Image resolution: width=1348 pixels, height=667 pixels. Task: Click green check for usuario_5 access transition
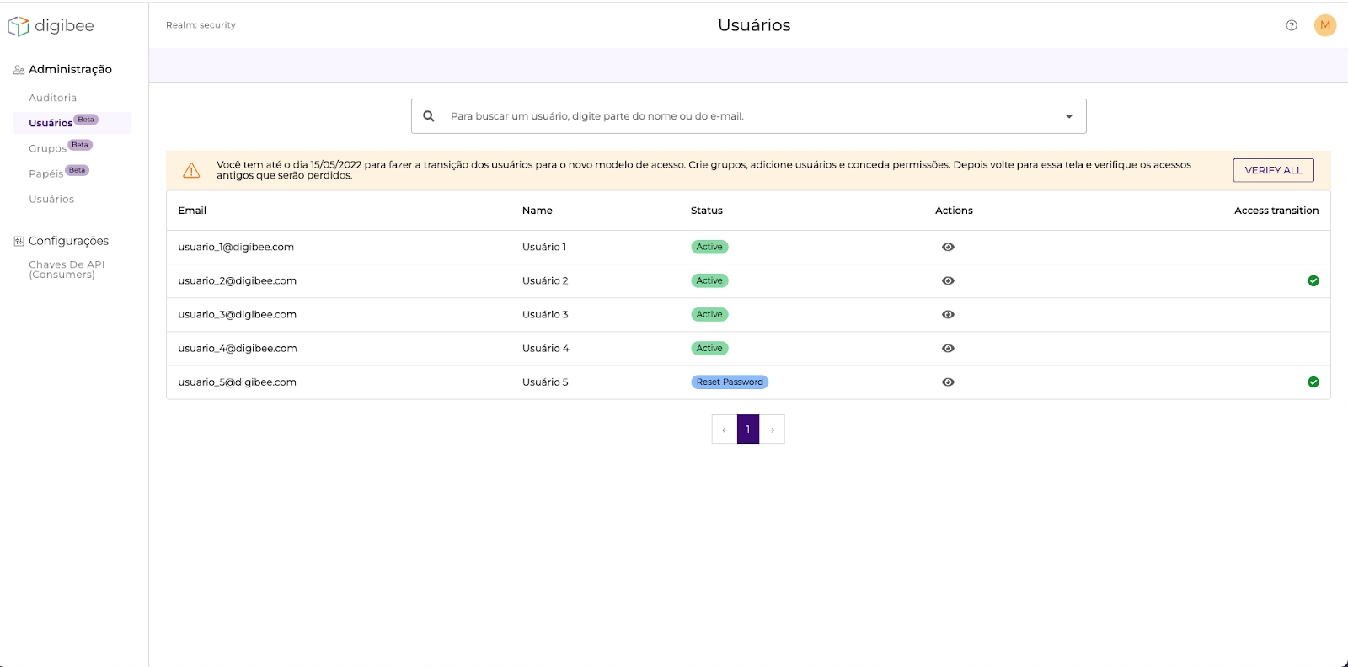pyautogui.click(x=1313, y=382)
